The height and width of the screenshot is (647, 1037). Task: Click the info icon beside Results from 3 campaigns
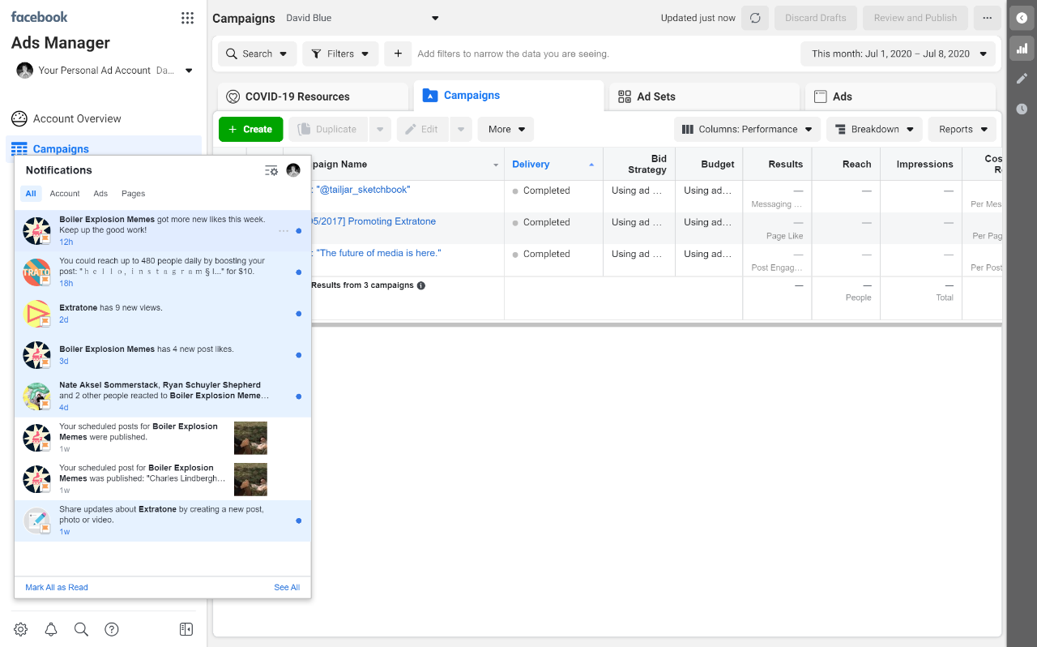[x=421, y=285]
